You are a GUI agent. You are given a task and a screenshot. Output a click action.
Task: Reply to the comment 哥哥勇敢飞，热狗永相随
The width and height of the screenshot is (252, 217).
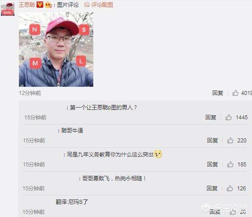pos(212,189)
